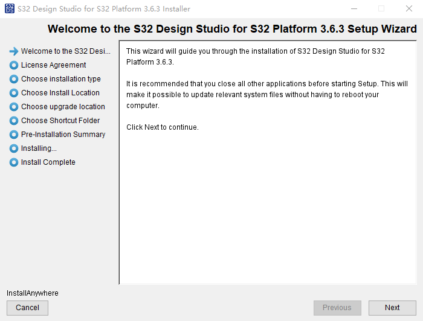Click the Next button
Screen dimensions: 423x321
click(x=392, y=308)
